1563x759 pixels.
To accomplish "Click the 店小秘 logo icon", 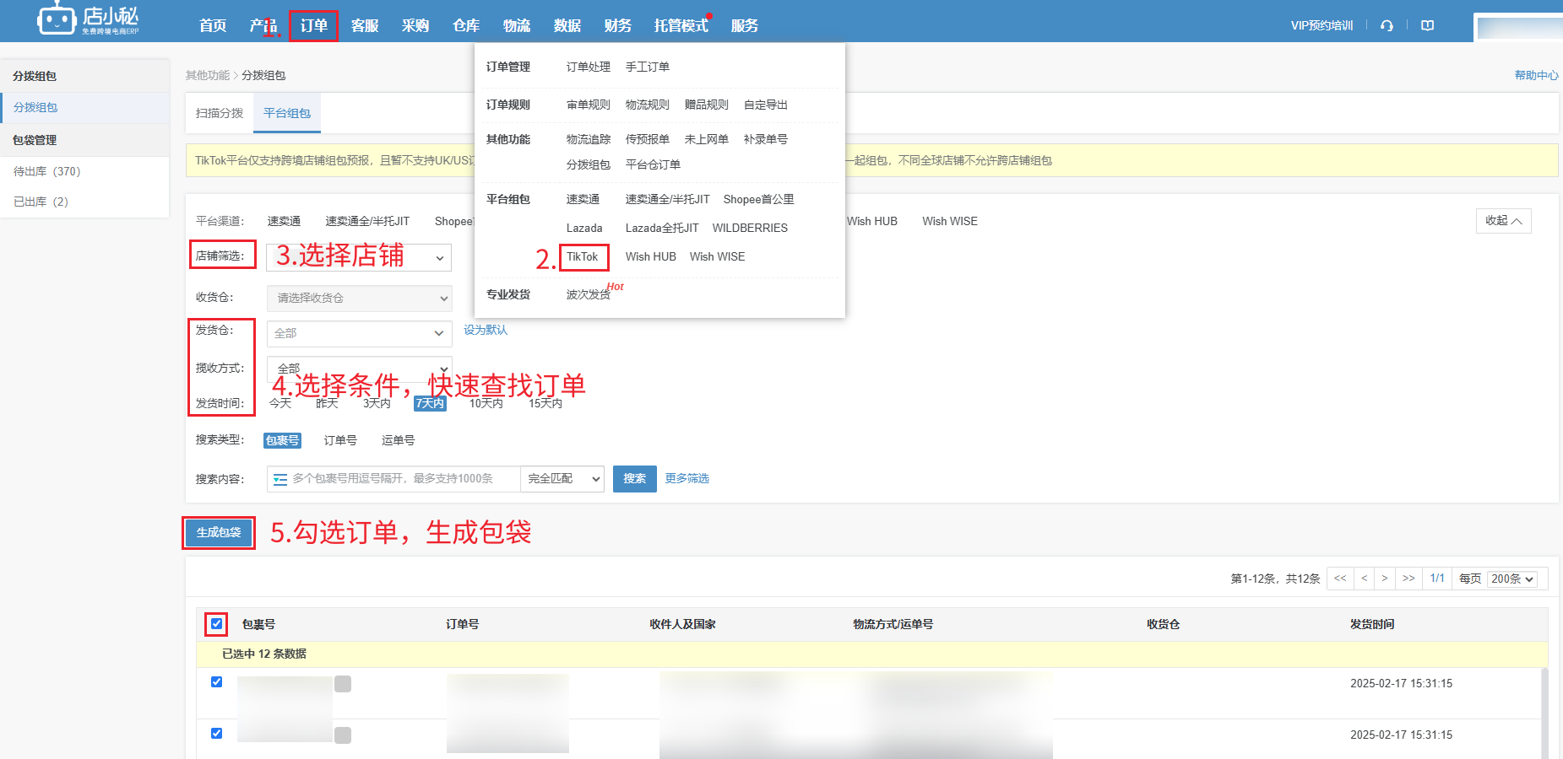I will (57, 19).
